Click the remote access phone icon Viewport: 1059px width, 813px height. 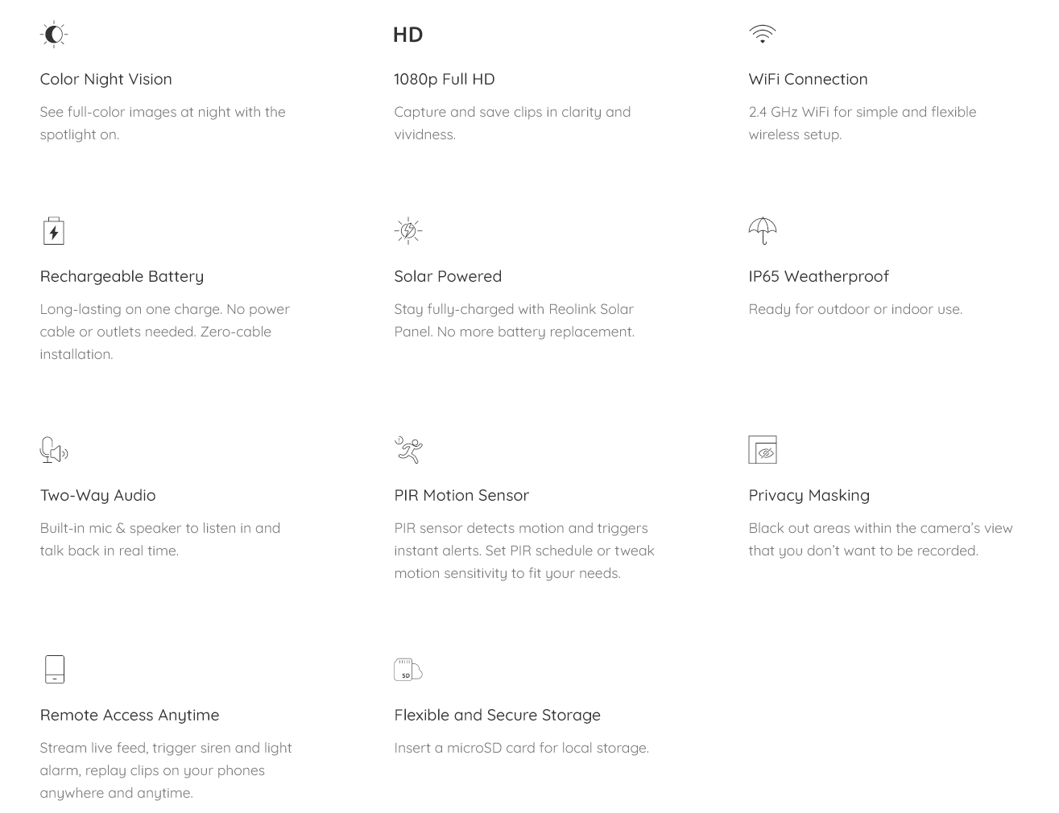pyautogui.click(x=54, y=670)
